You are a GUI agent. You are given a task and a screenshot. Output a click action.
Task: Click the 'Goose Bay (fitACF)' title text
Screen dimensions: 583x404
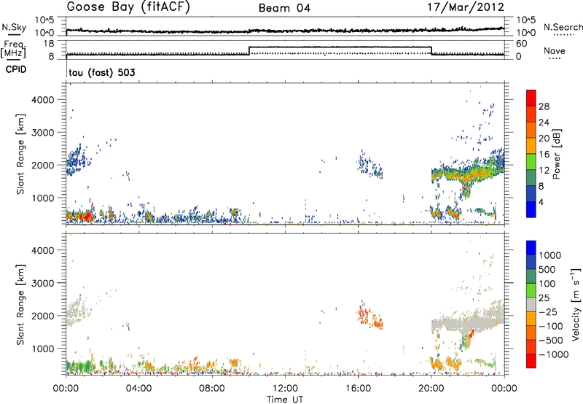[128, 7]
